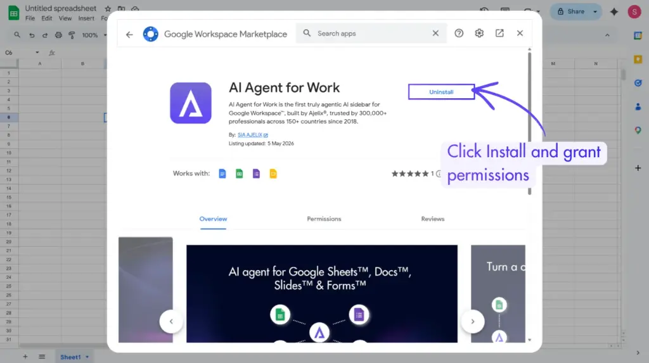Switch to the Overview tab
The image size is (649, 363).
(x=213, y=219)
